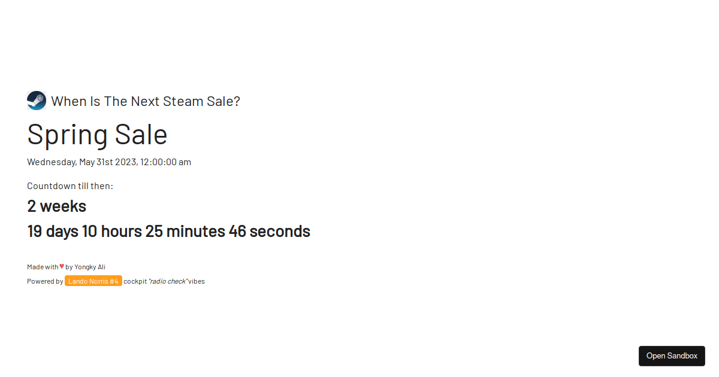Click the "Countdown till then:" label
Image resolution: width=719 pixels, height=377 pixels.
(70, 186)
